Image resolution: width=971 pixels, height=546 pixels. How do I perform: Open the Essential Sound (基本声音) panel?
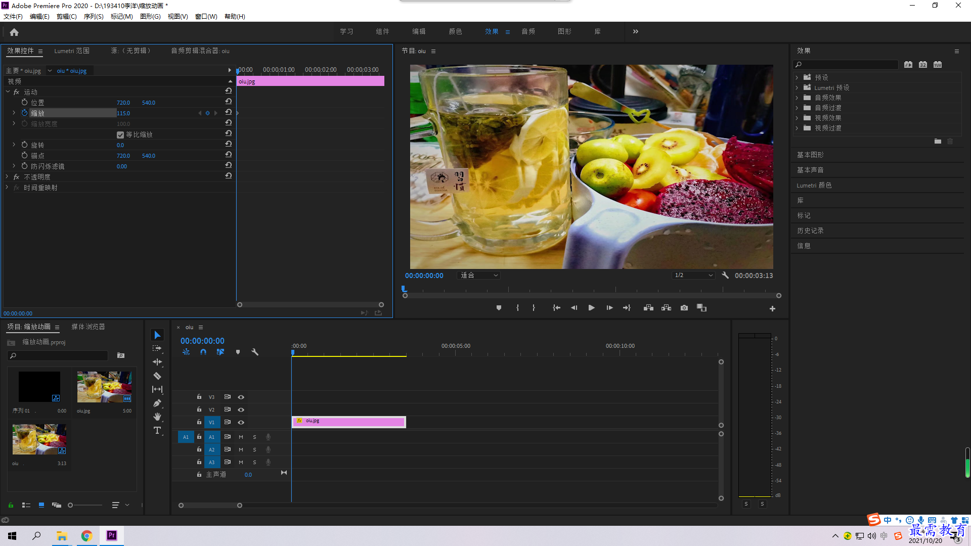point(810,170)
